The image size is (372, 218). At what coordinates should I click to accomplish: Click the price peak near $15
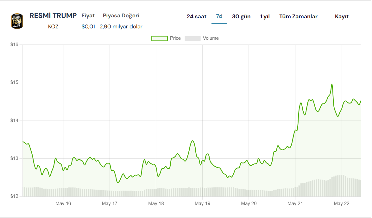click(332, 84)
